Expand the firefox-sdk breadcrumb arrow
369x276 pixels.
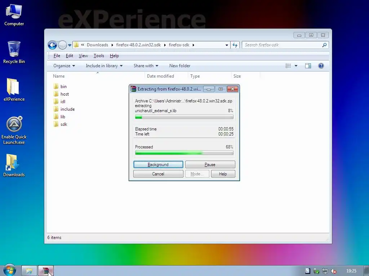coord(193,45)
